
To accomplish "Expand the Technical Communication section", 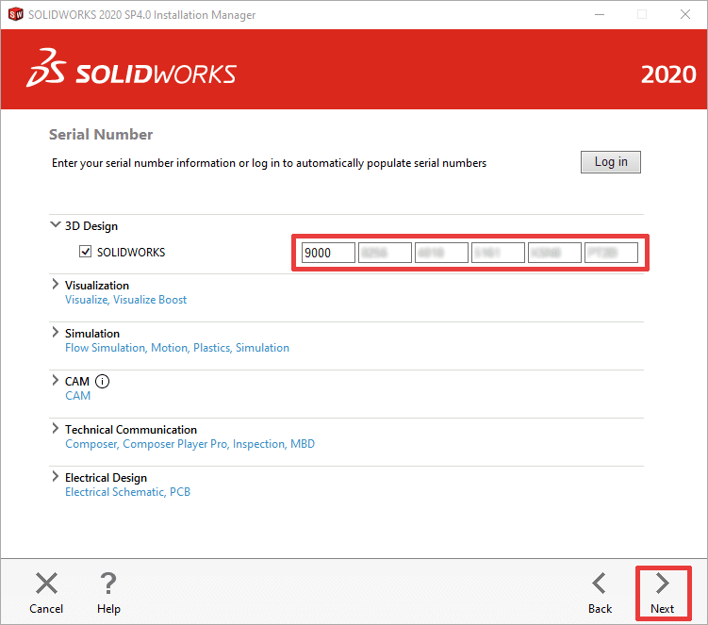I will click(x=55, y=428).
